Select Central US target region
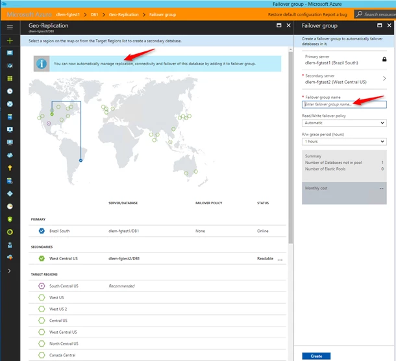This screenshot has height=361, width=396. click(x=42, y=321)
